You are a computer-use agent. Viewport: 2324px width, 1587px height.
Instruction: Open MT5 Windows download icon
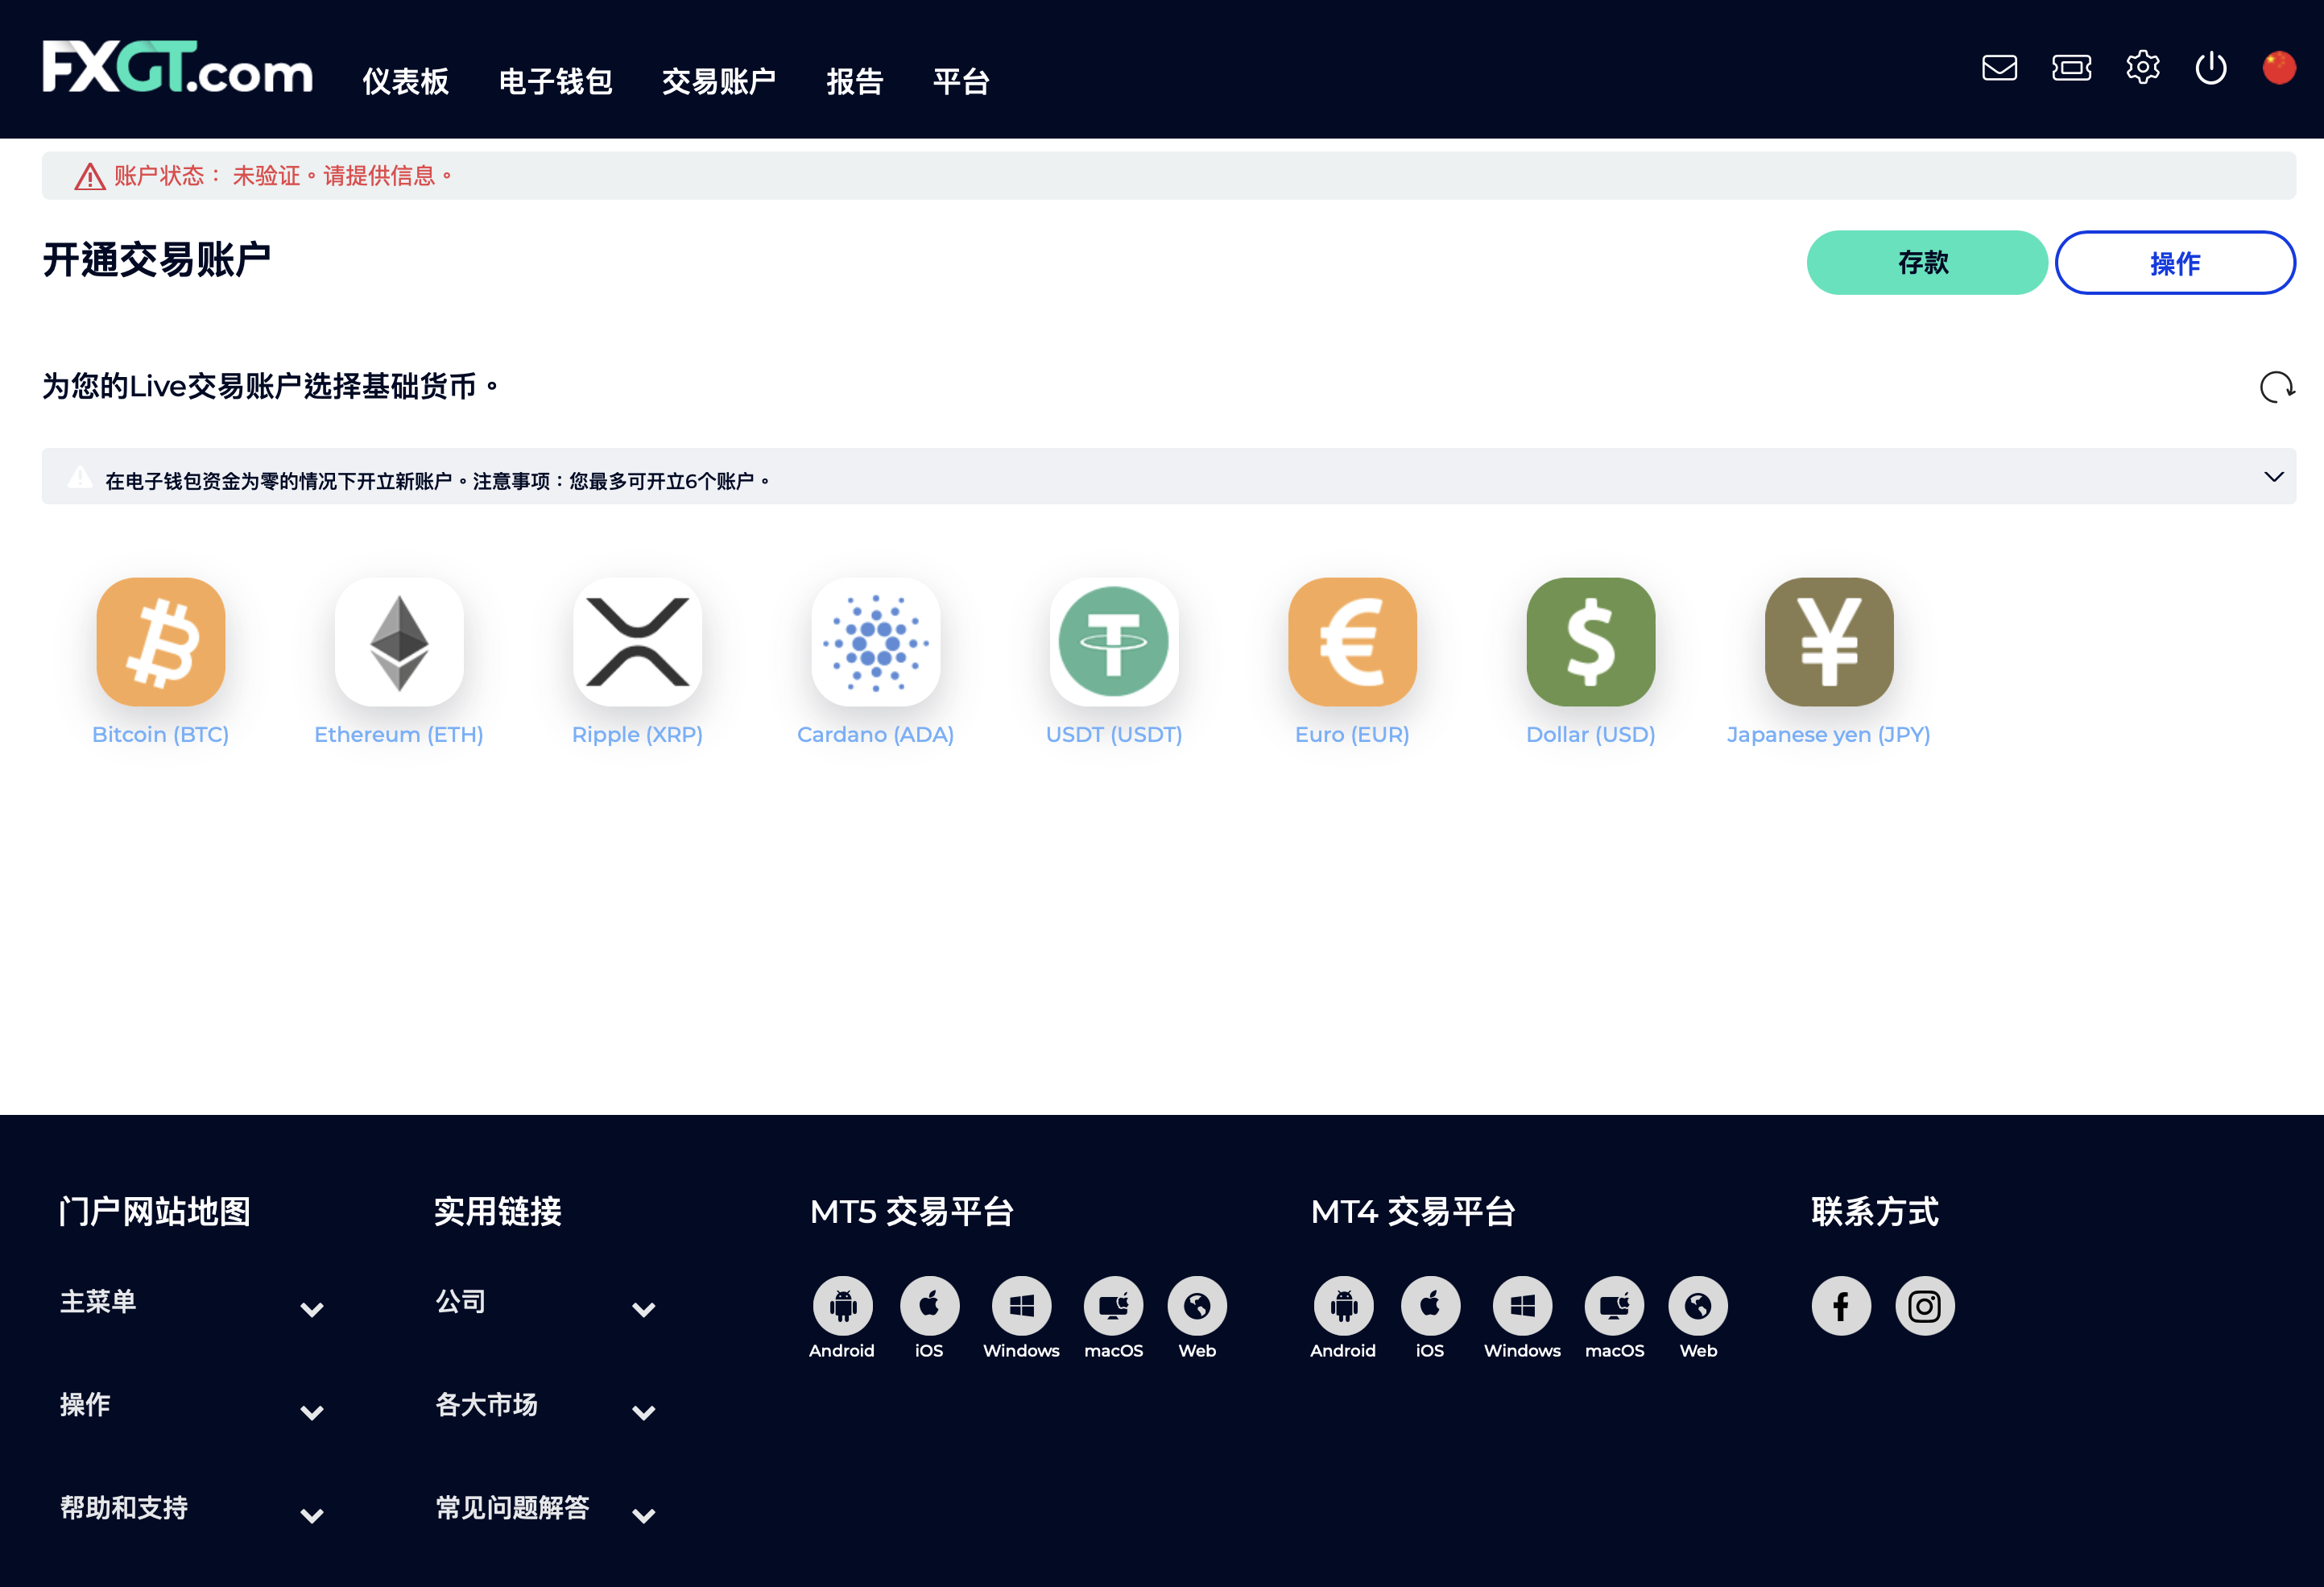[x=1021, y=1306]
